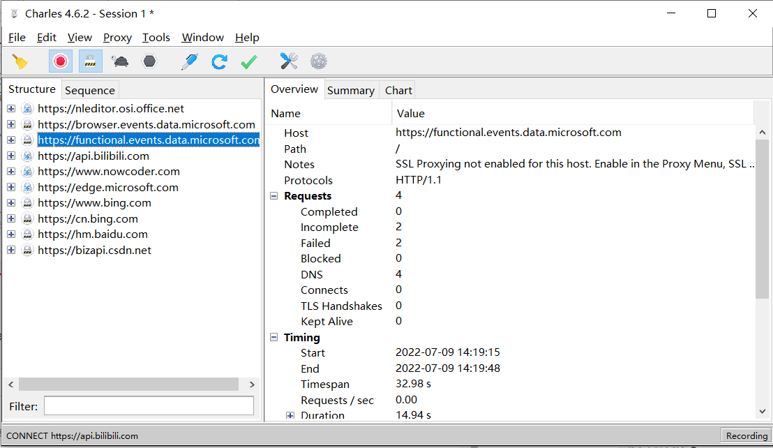Select https://hm.baidu.com host entry
The height and width of the screenshot is (448, 773).
pos(93,234)
